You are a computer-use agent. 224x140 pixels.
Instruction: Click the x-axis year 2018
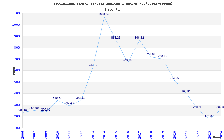point(151,135)
